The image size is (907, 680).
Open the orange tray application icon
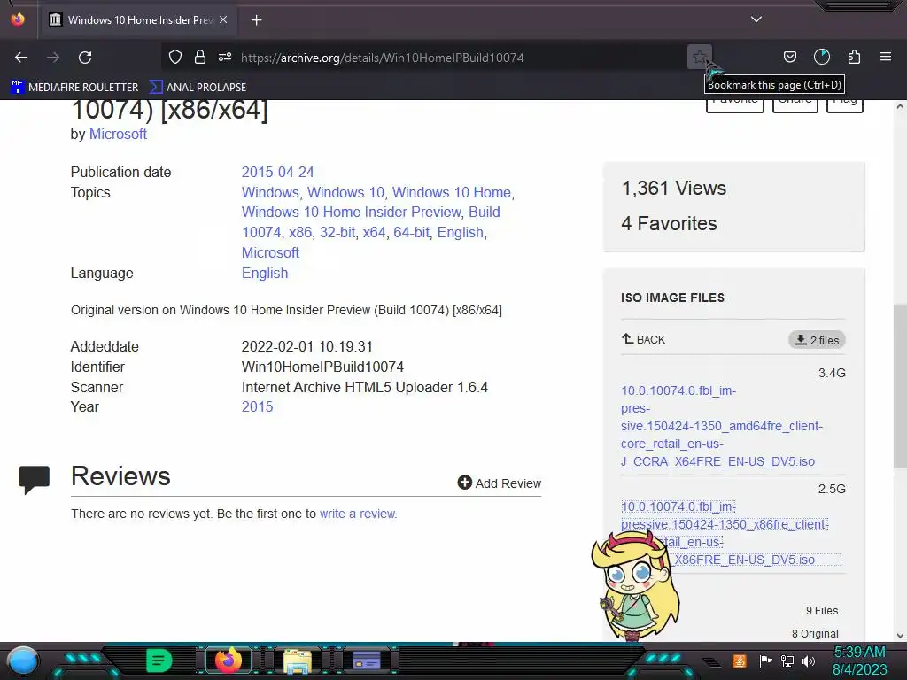(x=740, y=661)
